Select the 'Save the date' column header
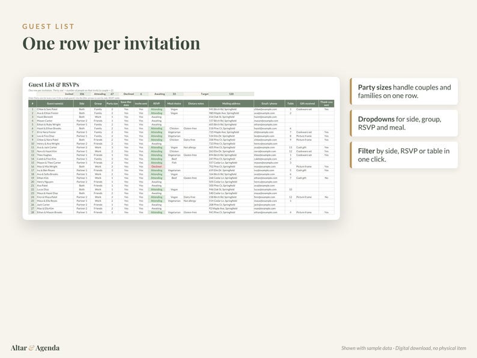477x358 pixels. 126,103
